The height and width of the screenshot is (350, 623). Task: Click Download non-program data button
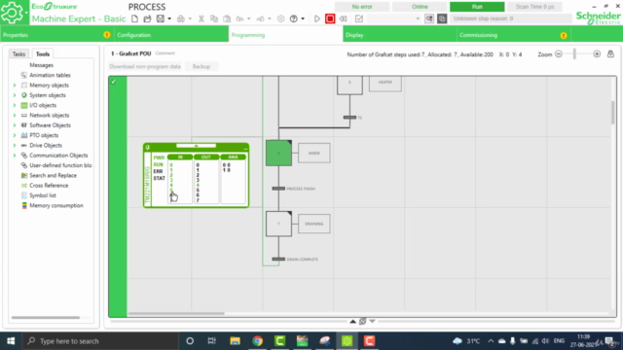(145, 66)
